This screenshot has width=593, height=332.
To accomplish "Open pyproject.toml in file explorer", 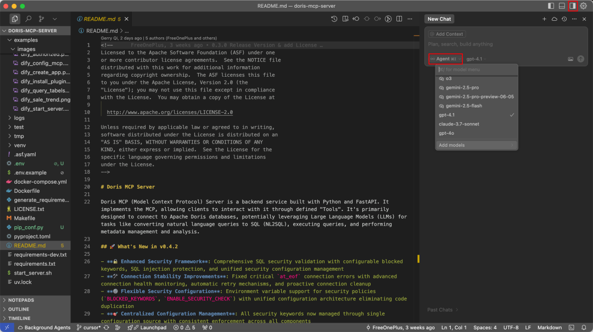I will tap(32, 236).
